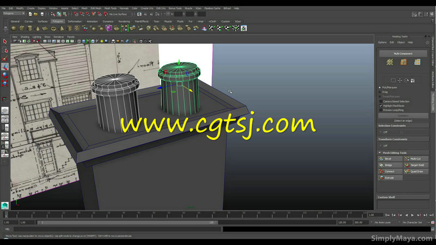Click the purple cube shelf icon
The height and width of the screenshot is (245, 436).
tap(108, 28)
